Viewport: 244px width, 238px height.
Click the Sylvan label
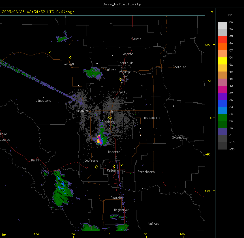click(110, 69)
